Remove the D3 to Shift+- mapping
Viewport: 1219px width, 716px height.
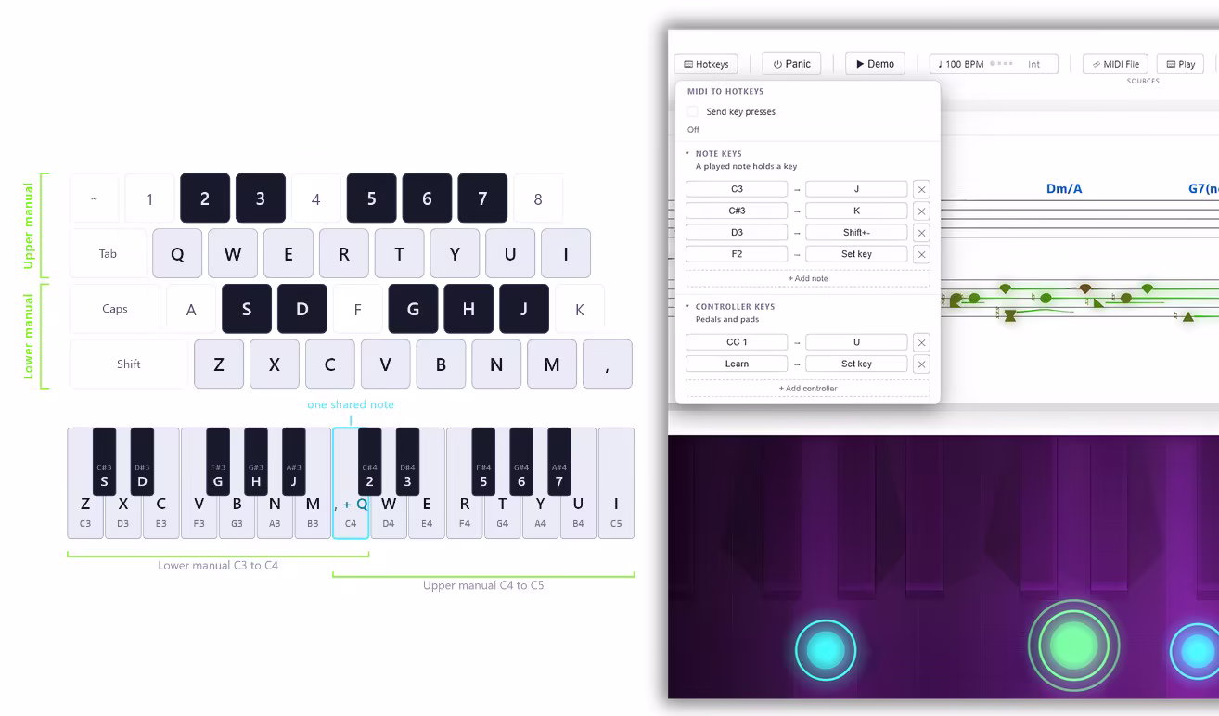click(x=921, y=233)
